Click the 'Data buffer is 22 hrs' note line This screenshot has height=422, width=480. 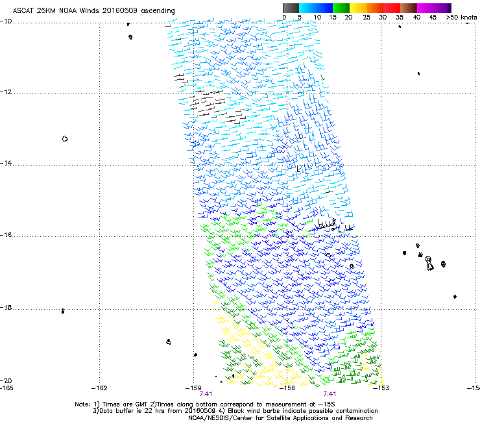tap(235, 411)
